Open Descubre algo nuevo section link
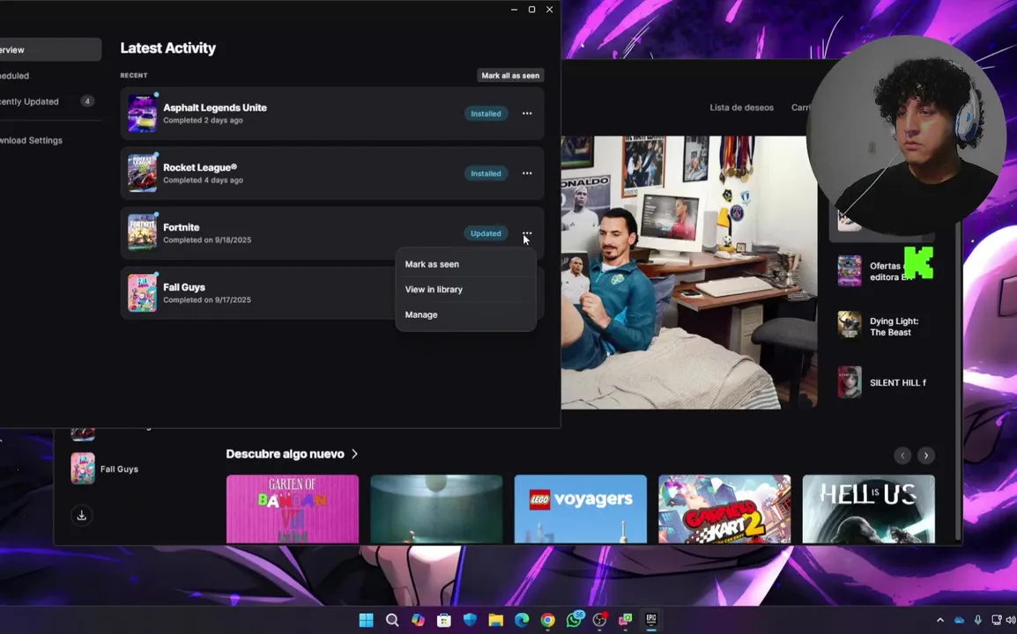Screen dimensions: 1017x634 point(285,453)
